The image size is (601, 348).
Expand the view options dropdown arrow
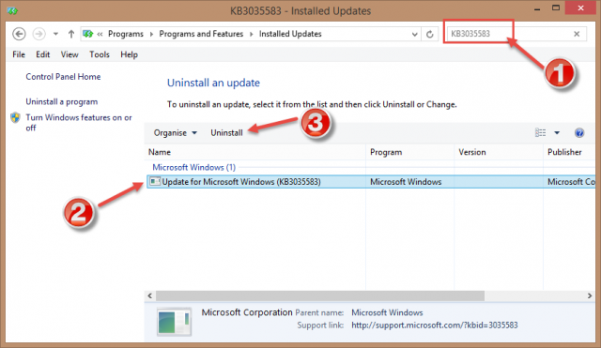pos(557,133)
